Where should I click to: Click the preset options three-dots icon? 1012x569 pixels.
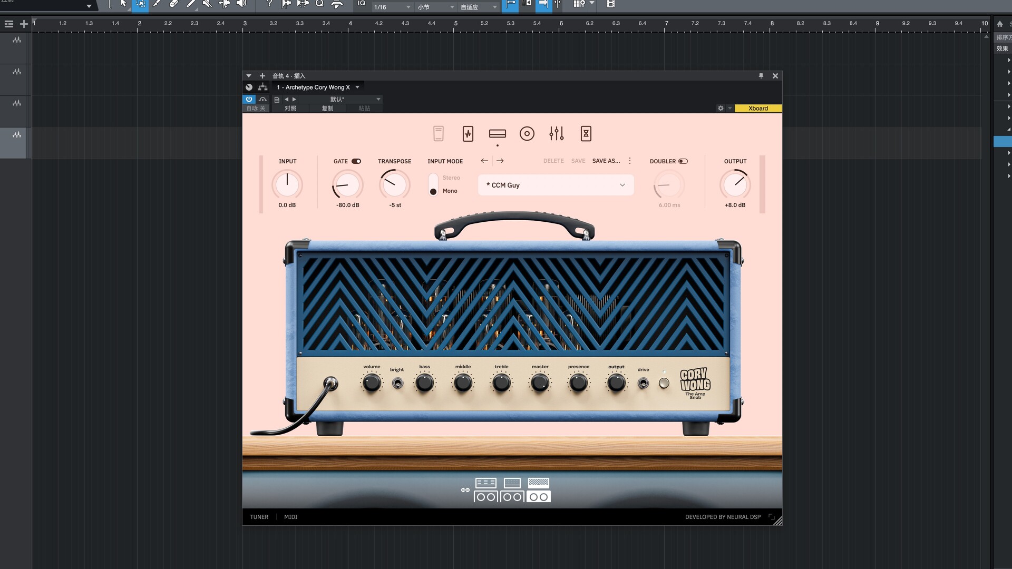pyautogui.click(x=629, y=161)
